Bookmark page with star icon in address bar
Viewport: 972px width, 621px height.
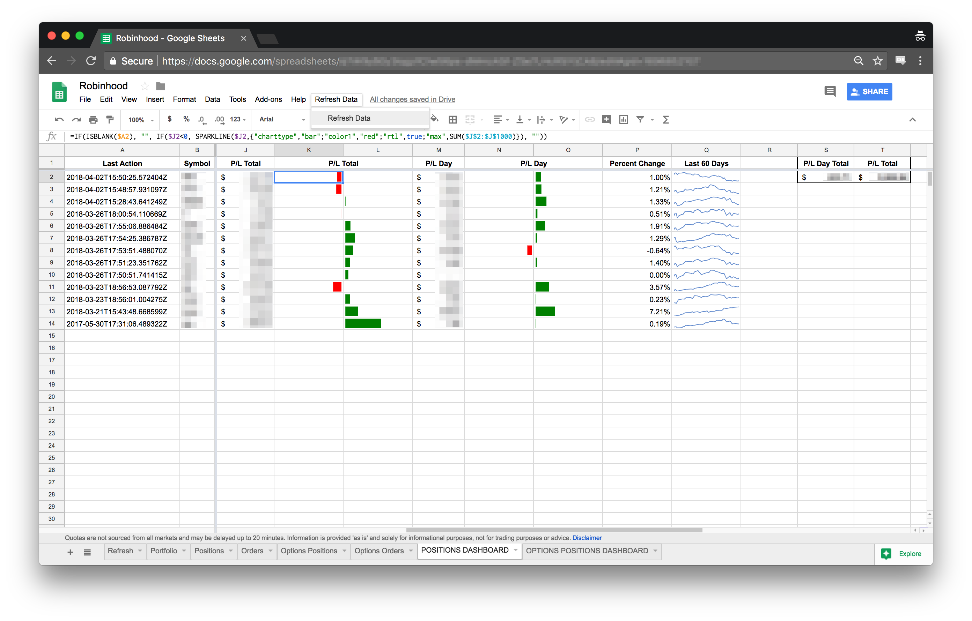click(x=877, y=61)
